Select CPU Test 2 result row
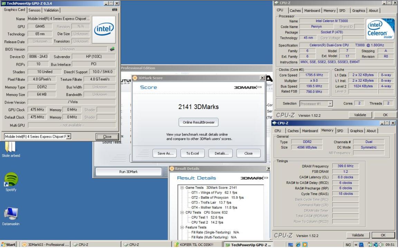 [207, 222]
